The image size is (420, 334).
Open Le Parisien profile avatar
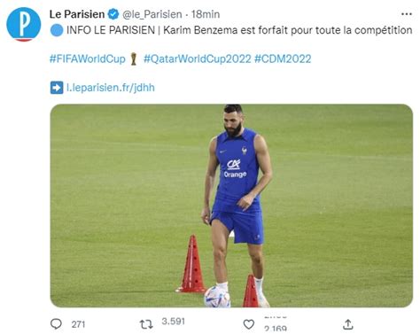pyautogui.click(x=23, y=24)
